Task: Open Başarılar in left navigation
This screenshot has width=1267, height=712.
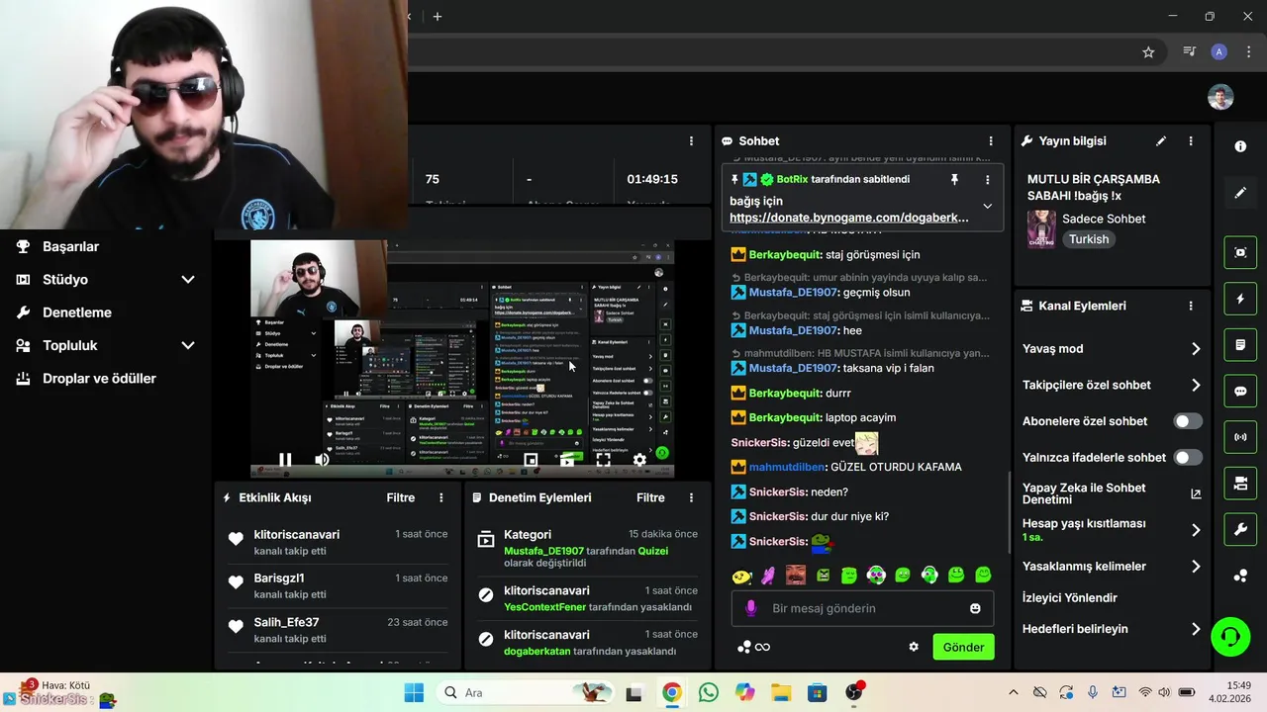Action: point(70,247)
